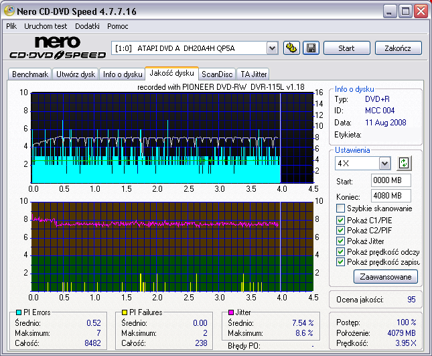The image size is (432, 356).
Task: Click the Postęp value 100 %
Action: (407, 322)
